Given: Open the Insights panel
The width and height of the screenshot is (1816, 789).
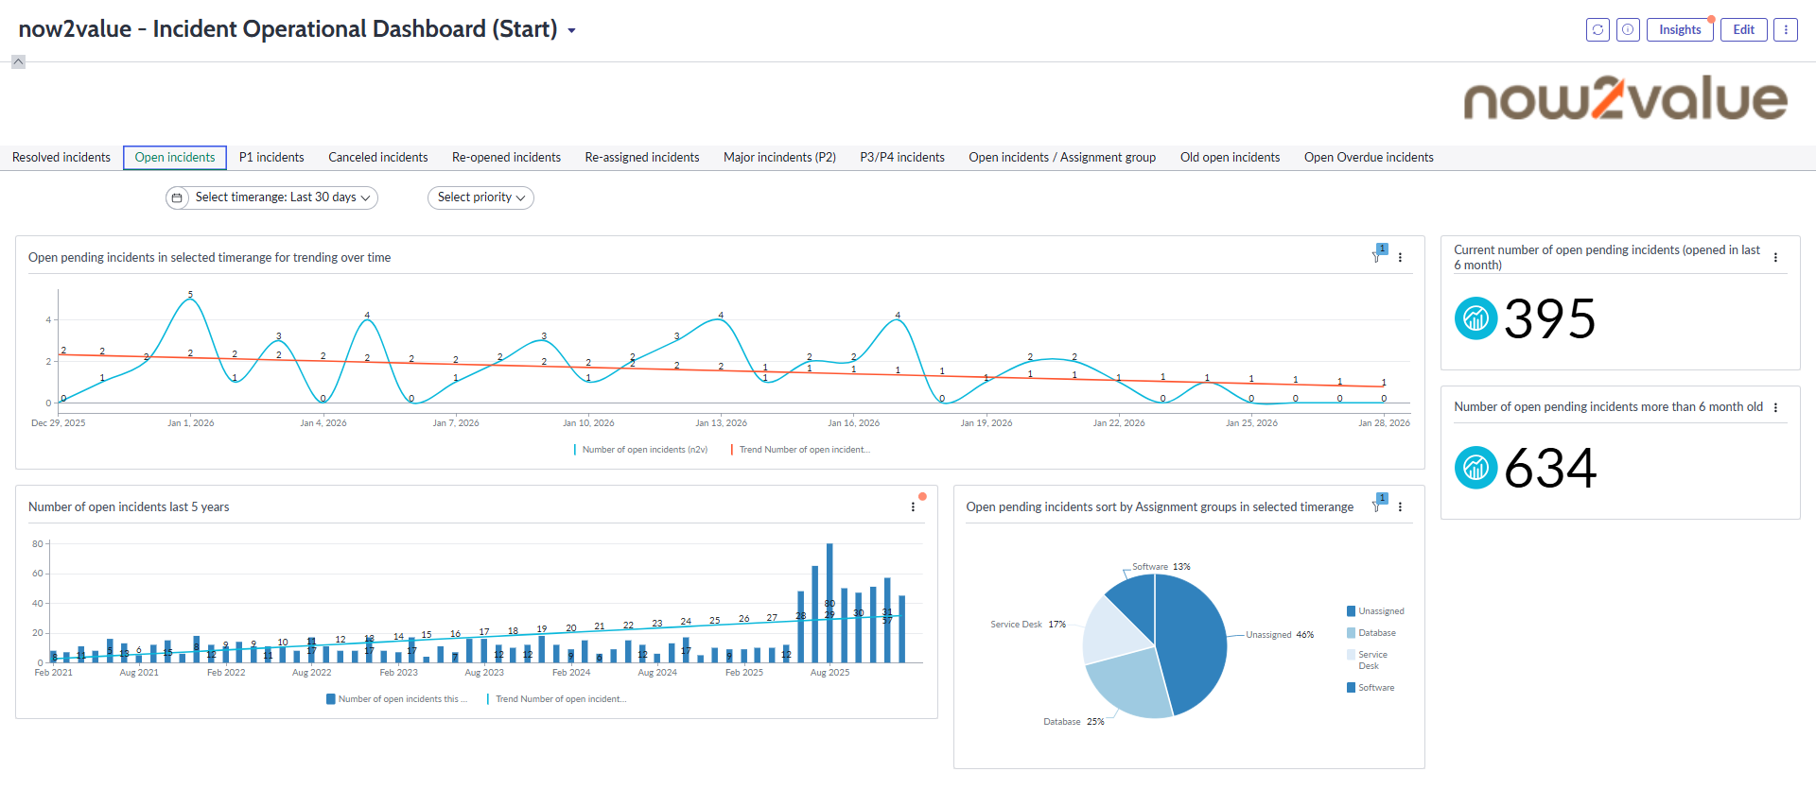Looking at the screenshot, I should (1680, 30).
